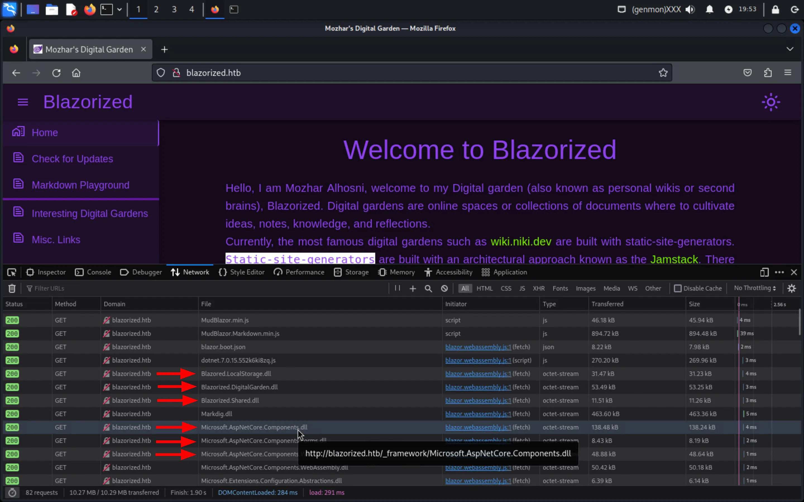Switch to the Console devtools tab
Image resolution: width=804 pixels, height=502 pixels.
click(x=93, y=272)
